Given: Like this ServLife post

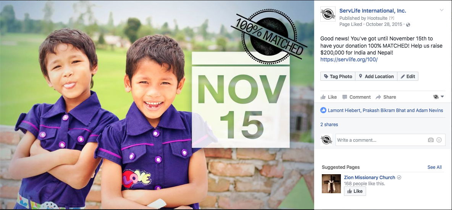Looking at the screenshot, I should coord(329,97).
